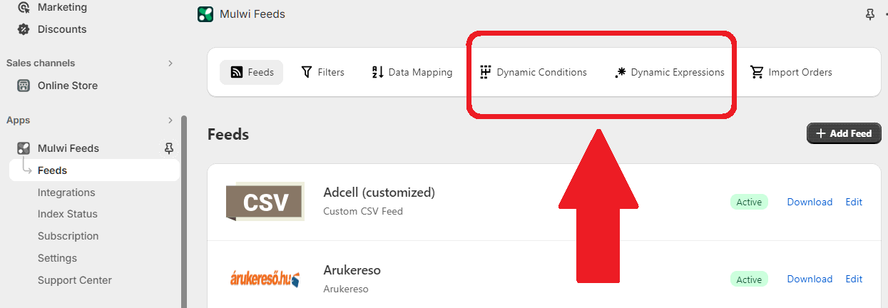888x308 pixels.
Task: Click the Add Feed button
Action: (x=844, y=133)
